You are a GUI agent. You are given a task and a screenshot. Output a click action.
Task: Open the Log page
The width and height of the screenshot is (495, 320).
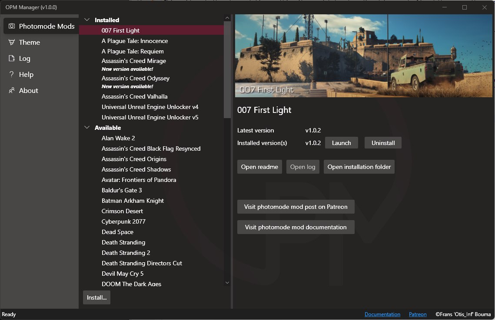41,58
